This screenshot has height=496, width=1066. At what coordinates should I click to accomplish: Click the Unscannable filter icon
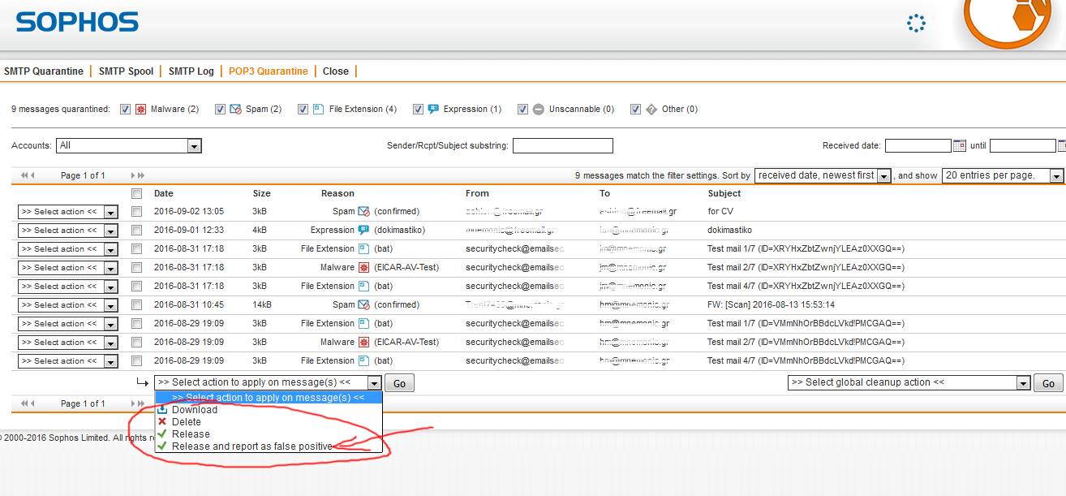click(539, 109)
